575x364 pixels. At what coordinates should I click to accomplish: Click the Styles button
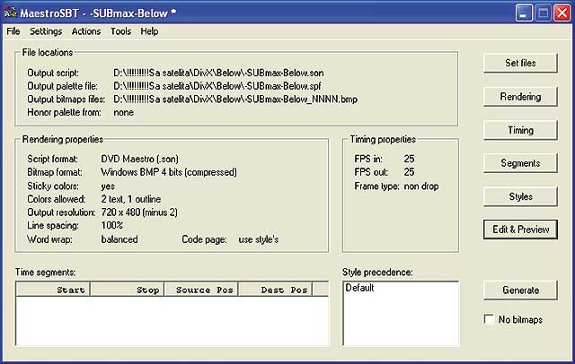pyautogui.click(x=520, y=197)
